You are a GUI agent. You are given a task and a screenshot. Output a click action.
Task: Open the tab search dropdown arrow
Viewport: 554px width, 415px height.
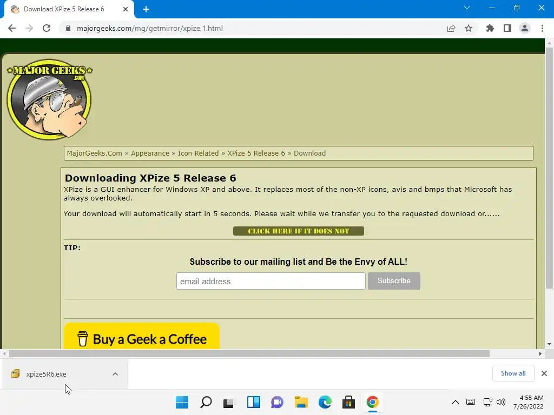tap(467, 8)
